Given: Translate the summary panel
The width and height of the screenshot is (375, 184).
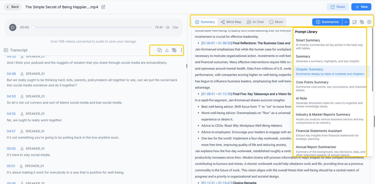Looking at the screenshot, I should pos(362,22).
